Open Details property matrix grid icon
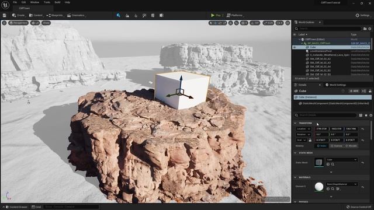 (x=361, y=116)
